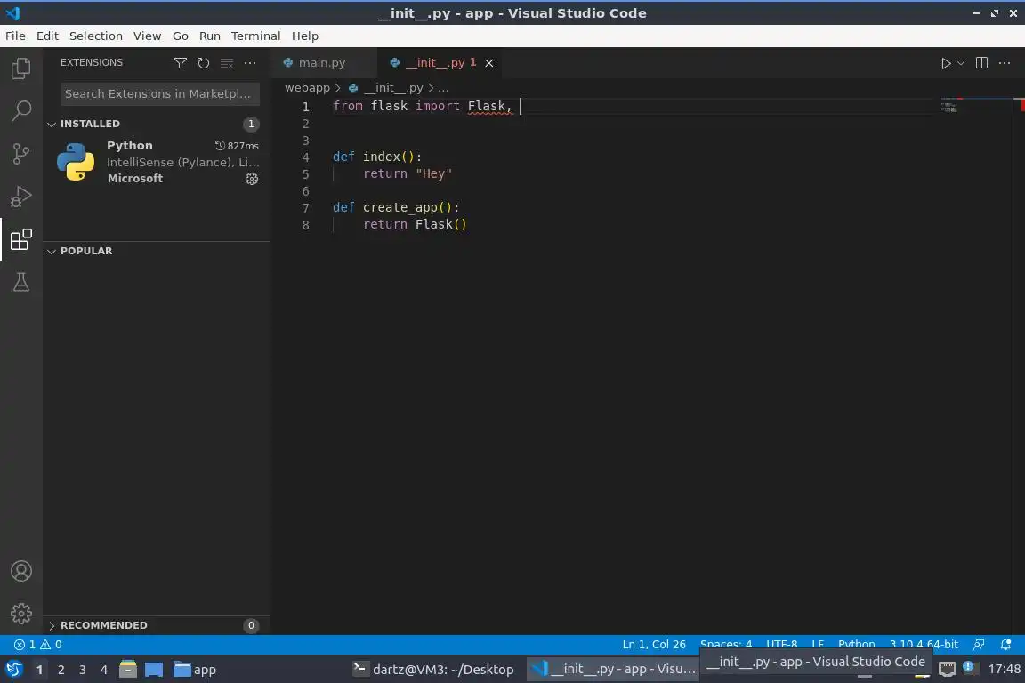1025x683 pixels.
Task: Open Python extension manage gear
Action: point(252,179)
